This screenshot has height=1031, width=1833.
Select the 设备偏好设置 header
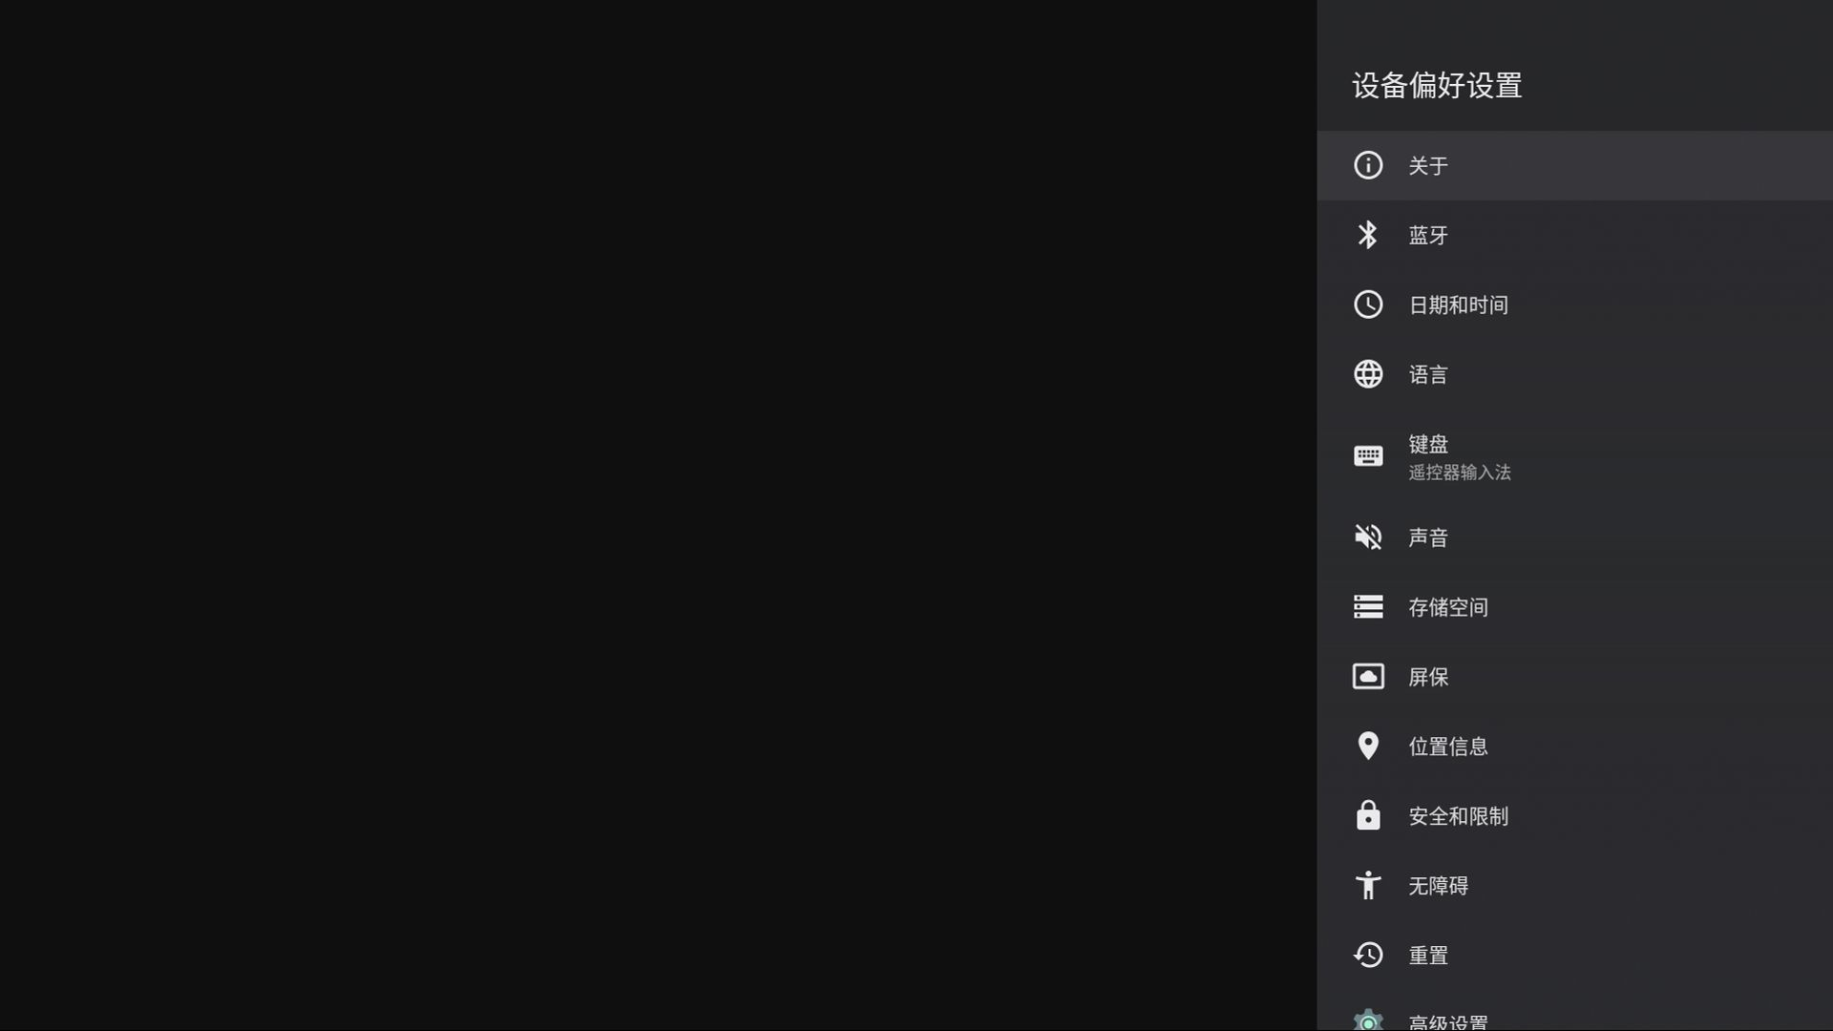pyautogui.click(x=1437, y=86)
